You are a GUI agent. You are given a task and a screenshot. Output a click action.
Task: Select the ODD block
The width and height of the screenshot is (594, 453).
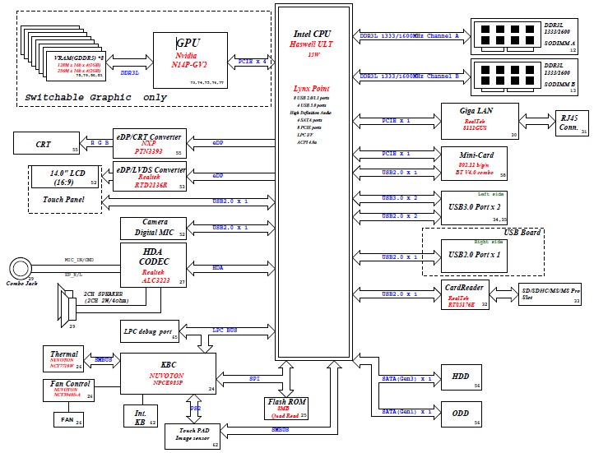(x=462, y=414)
